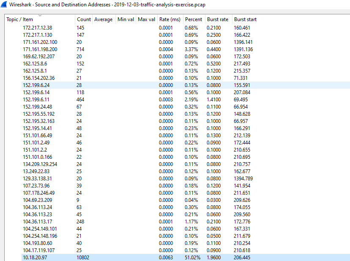Select row 104.17.119.107

[186, 250]
